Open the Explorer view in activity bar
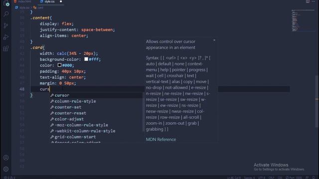Screen dimensions: 319x179 [x=6, y=3]
